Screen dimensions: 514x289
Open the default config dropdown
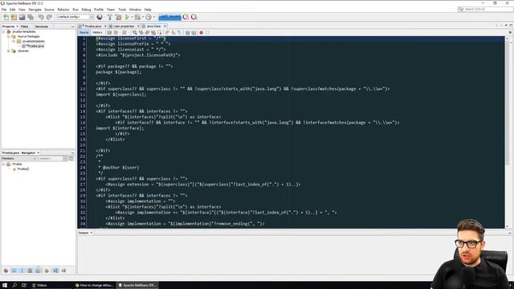75,17
